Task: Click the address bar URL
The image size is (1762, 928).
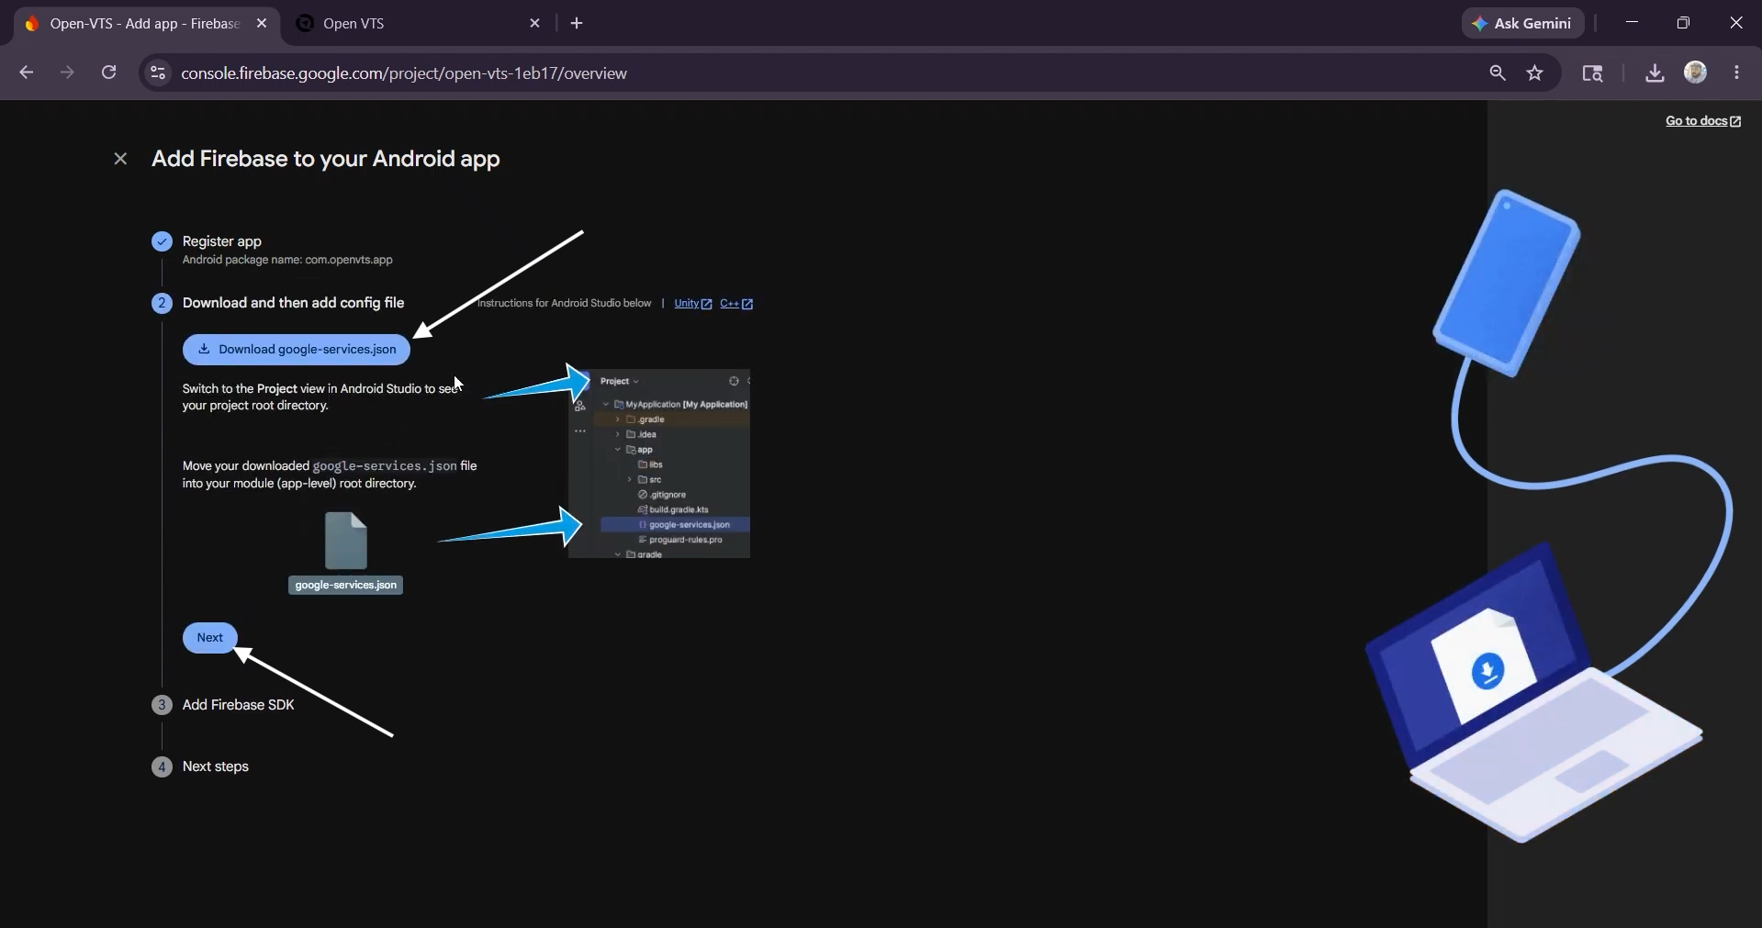Action: tap(404, 73)
